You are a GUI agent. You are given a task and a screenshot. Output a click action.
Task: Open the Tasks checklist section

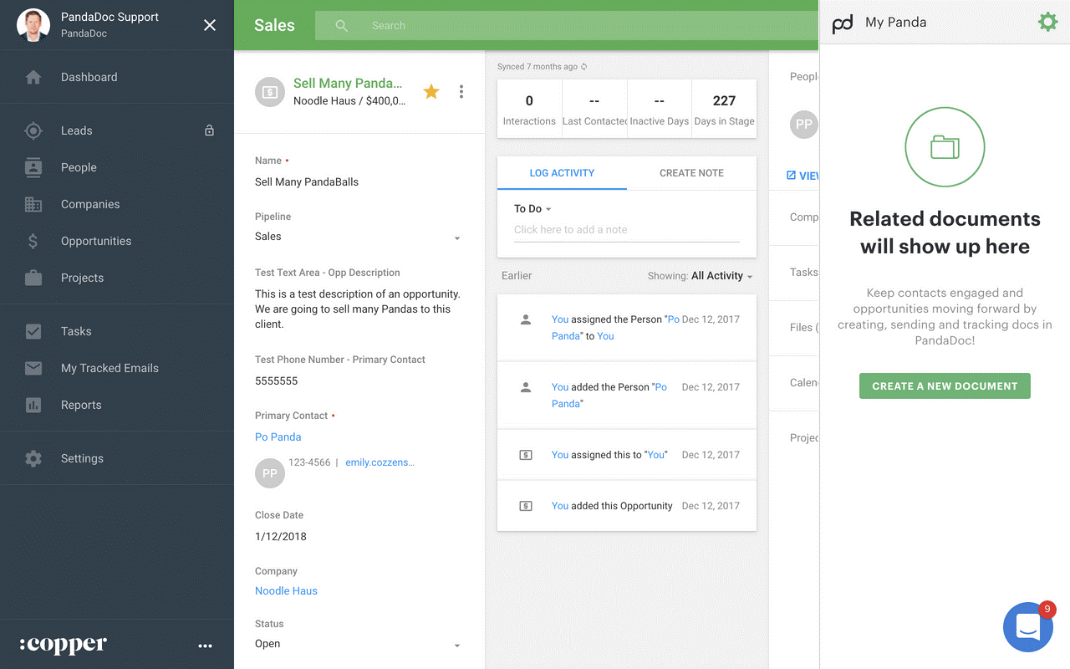78,331
